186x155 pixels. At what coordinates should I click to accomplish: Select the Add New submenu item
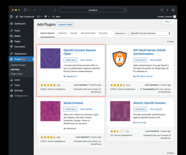[x=15, y=69]
